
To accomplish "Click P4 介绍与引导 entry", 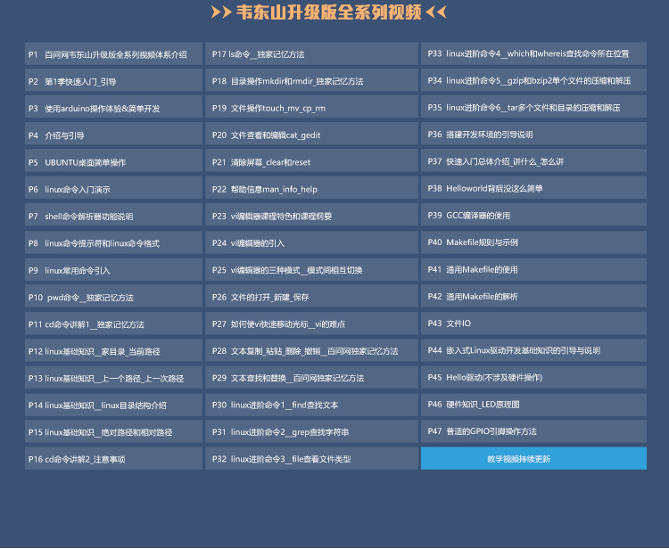I will click(x=113, y=135).
